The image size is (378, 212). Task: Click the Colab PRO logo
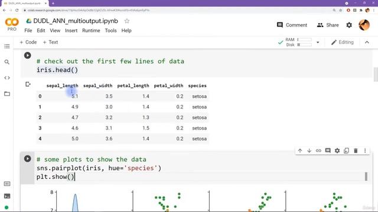pos(12,25)
